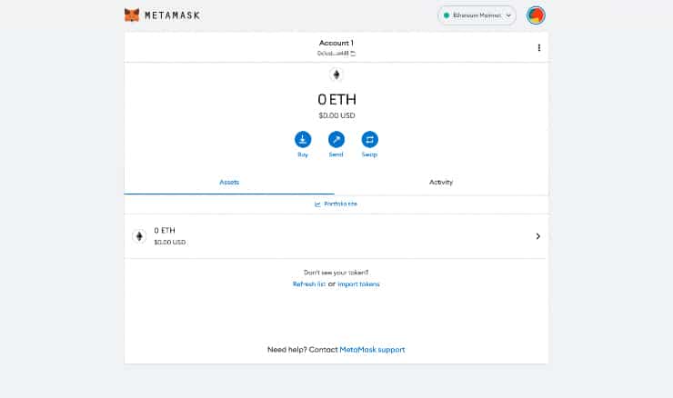Click the Ethereum icon in the asset row
The height and width of the screenshot is (398, 673).
tap(139, 236)
